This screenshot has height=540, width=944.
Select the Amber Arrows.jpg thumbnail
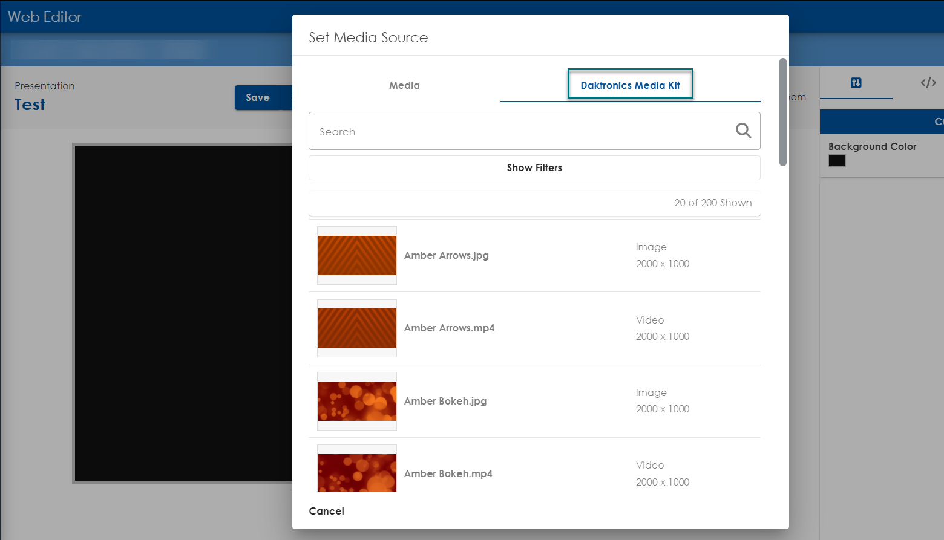pyautogui.click(x=357, y=255)
